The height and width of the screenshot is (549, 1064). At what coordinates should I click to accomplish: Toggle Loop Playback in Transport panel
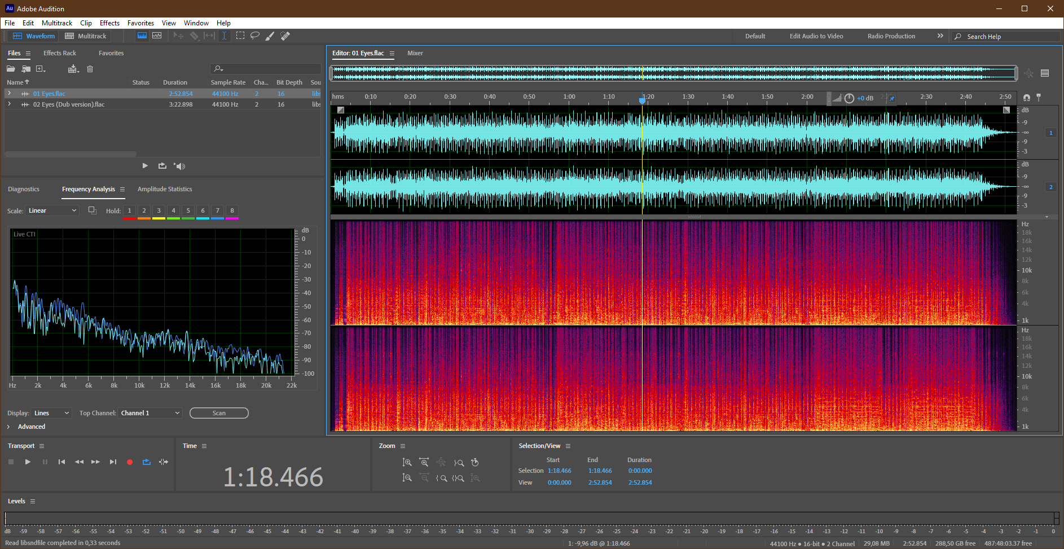click(x=147, y=462)
